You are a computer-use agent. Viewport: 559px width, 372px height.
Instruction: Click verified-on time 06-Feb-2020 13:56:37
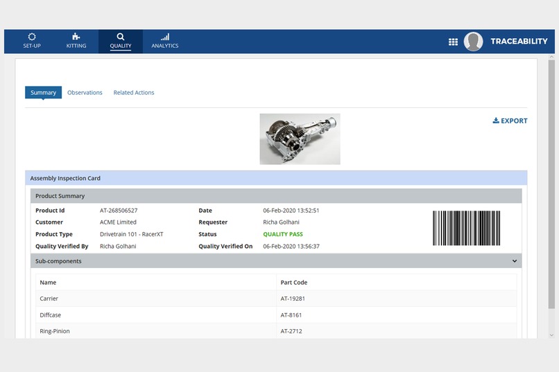click(x=291, y=247)
